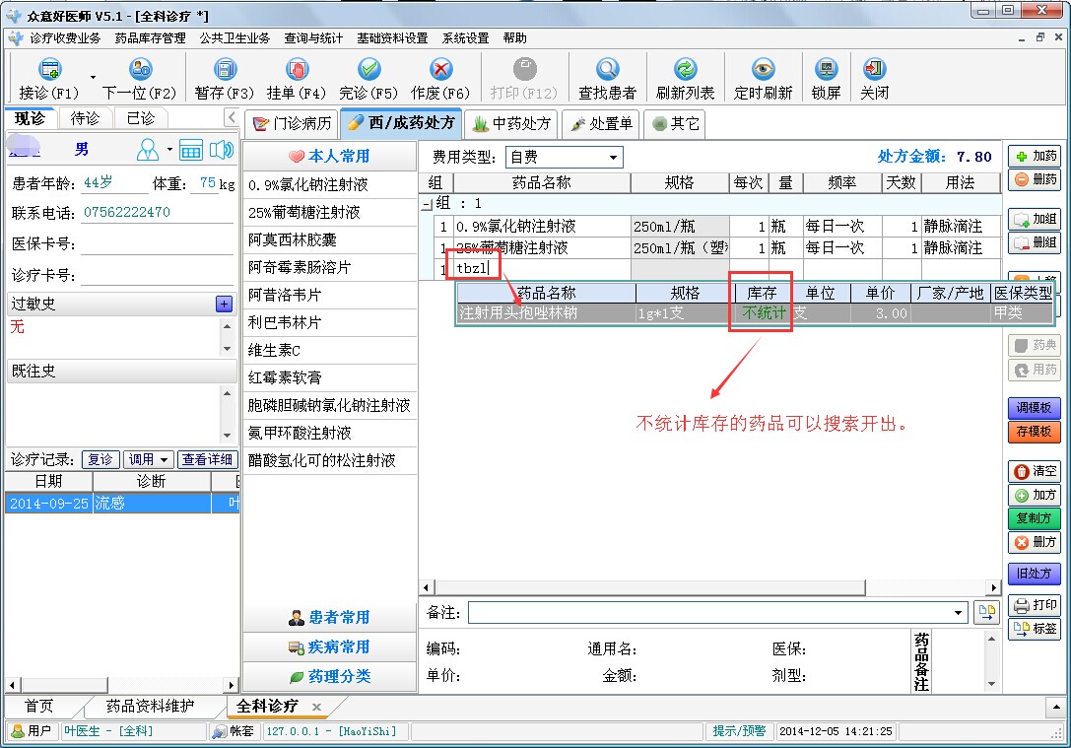
Task: Click 删组 delete group button
Action: pyautogui.click(x=1035, y=242)
